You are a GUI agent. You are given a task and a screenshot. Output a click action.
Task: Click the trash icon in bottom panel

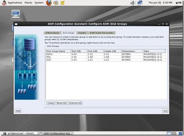coord(180,134)
